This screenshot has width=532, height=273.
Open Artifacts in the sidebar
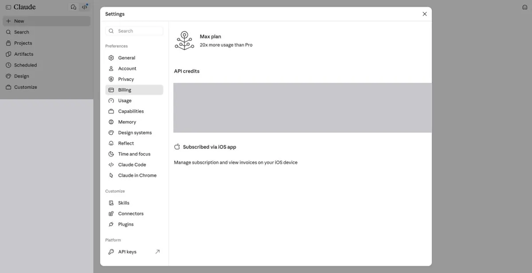[47, 54]
